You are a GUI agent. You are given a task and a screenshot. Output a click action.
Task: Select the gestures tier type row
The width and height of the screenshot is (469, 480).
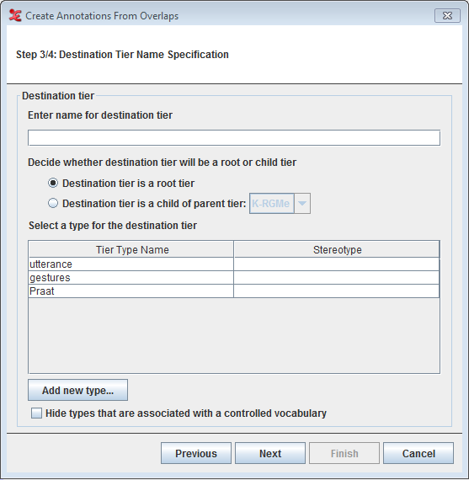pos(234,278)
